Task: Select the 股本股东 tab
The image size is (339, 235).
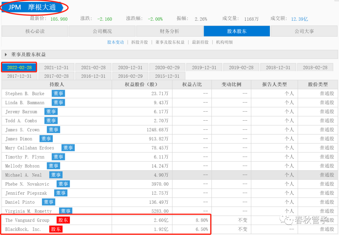Action: pyautogui.click(x=237, y=31)
